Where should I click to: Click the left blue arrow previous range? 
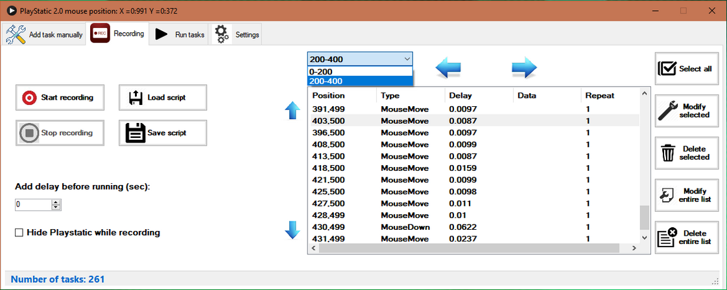(448, 69)
